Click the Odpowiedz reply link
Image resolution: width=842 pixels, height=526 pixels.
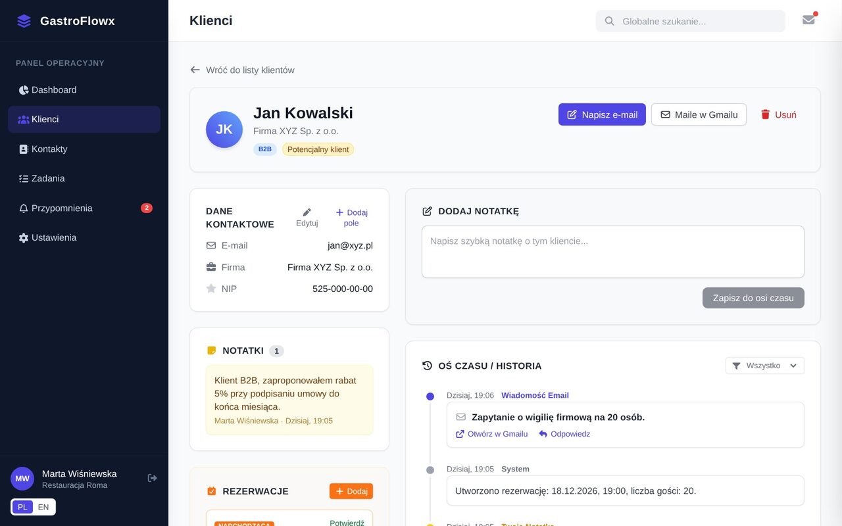coord(564,434)
